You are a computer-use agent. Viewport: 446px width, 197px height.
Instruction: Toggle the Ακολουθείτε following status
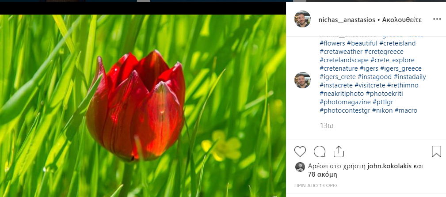402,20
